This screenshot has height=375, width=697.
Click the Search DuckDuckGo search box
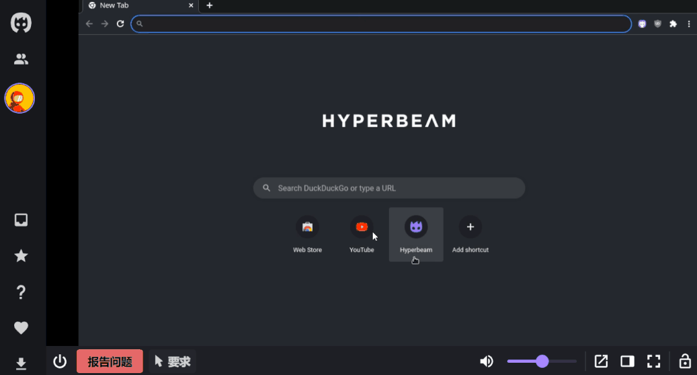click(389, 188)
